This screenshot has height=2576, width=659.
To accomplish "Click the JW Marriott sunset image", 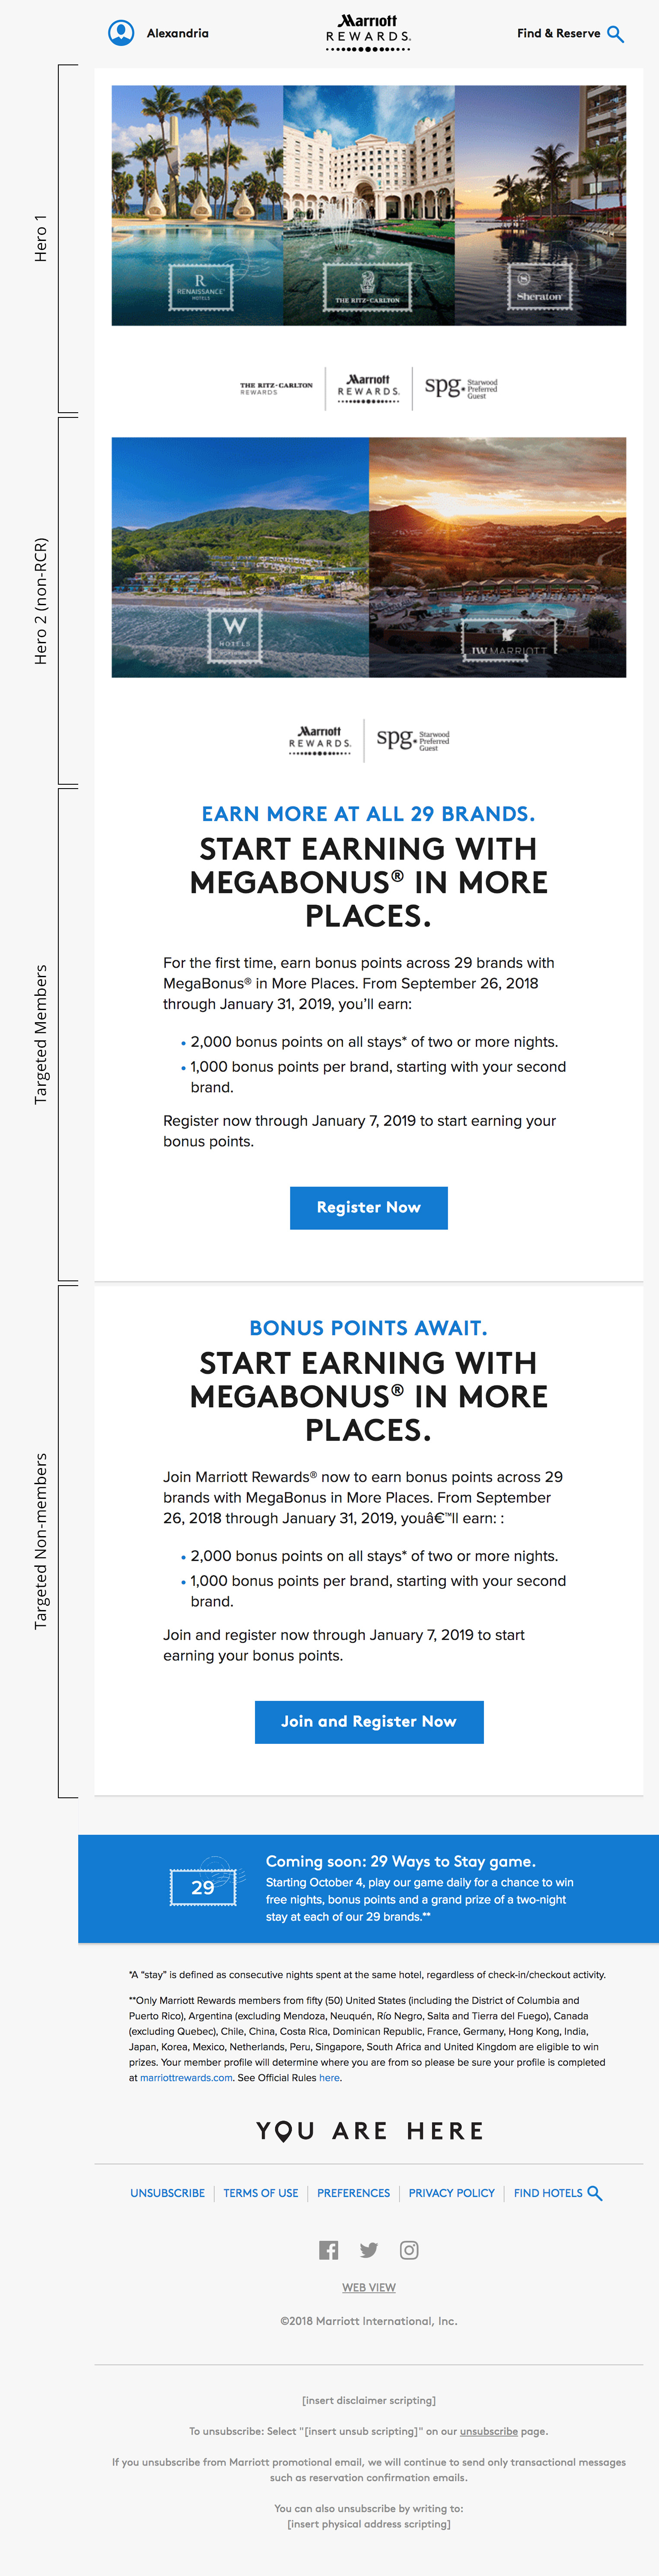I will coord(497,557).
